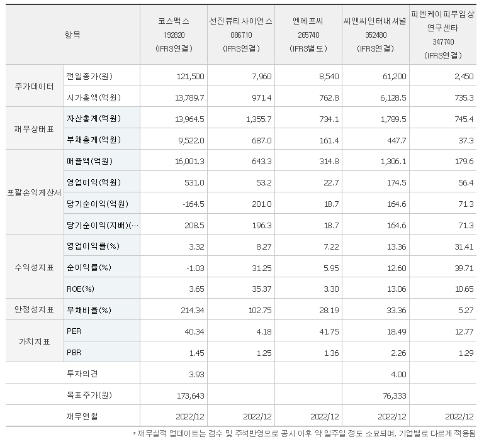Screen dimensions: 484x437
Task: Click the footnote about 재무실적 업데이트
Action: pyautogui.click(x=305, y=433)
